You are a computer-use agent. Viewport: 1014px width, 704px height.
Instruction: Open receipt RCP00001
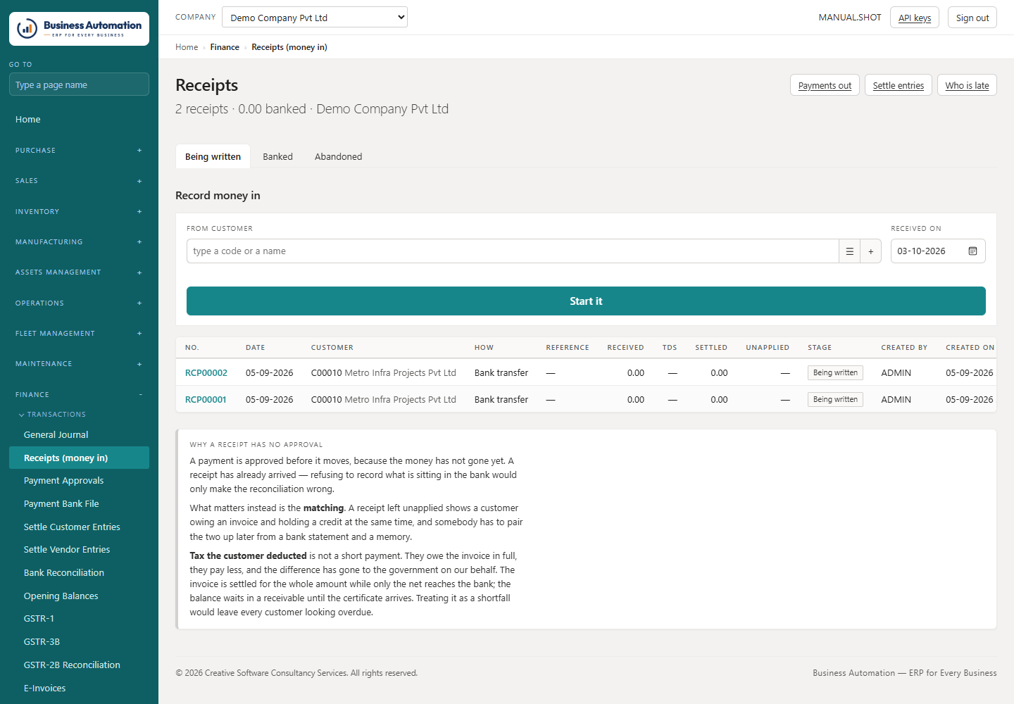[206, 400]
